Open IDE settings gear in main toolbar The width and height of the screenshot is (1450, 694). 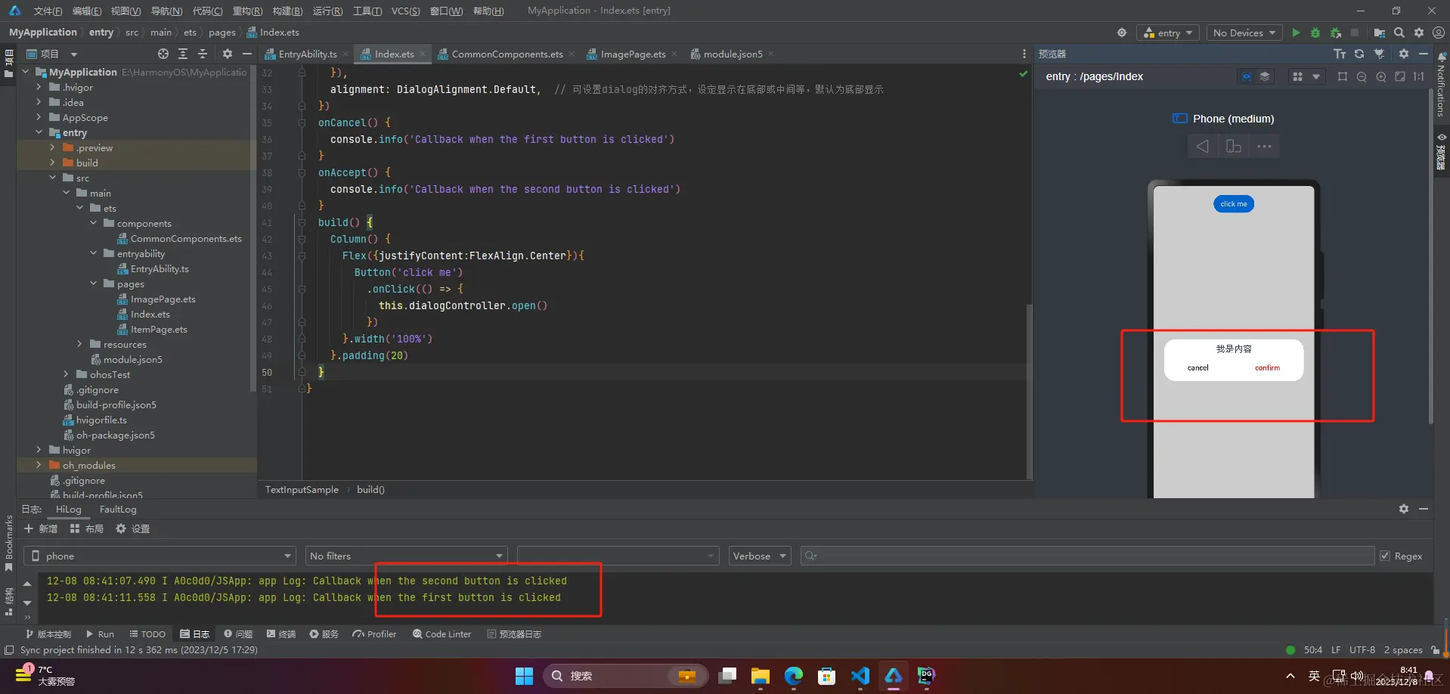click(1419, 33)
